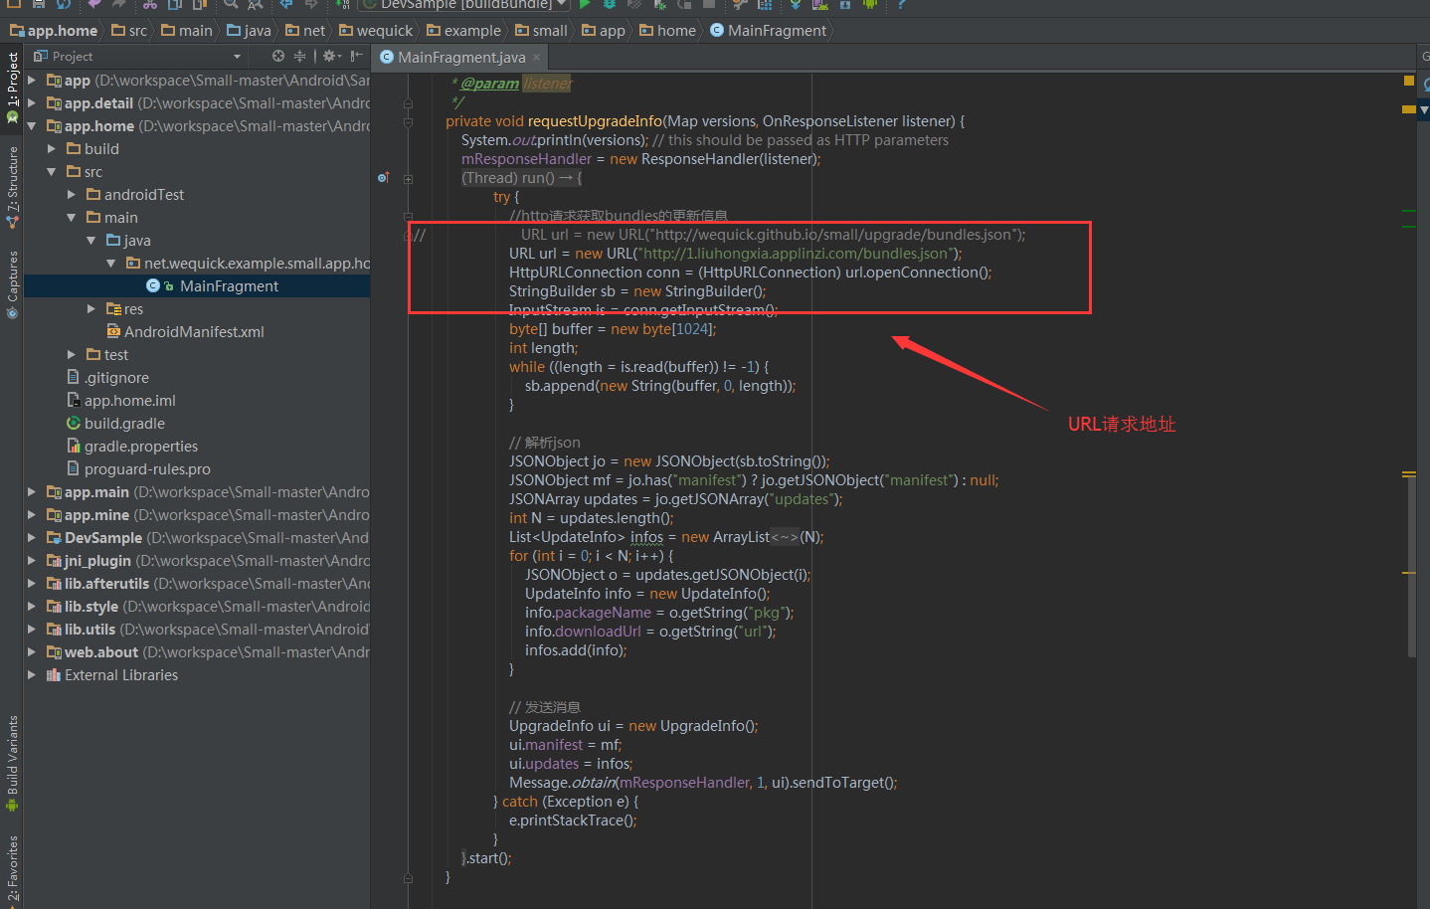1430x909 pixels.
Task: Expand the app.main module node
Action: (x=32, y=492)
